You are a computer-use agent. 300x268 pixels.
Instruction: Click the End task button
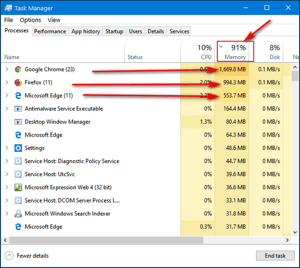pos(275,256)
